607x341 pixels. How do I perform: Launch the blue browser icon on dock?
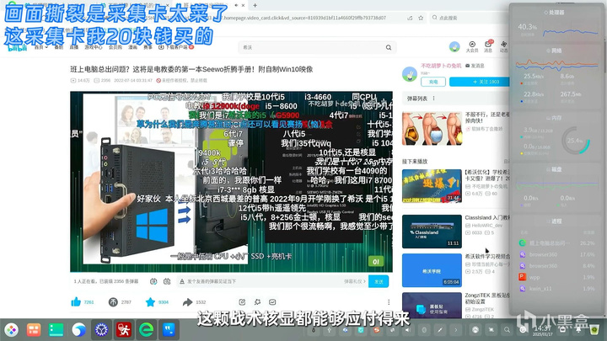coord(79,330)
